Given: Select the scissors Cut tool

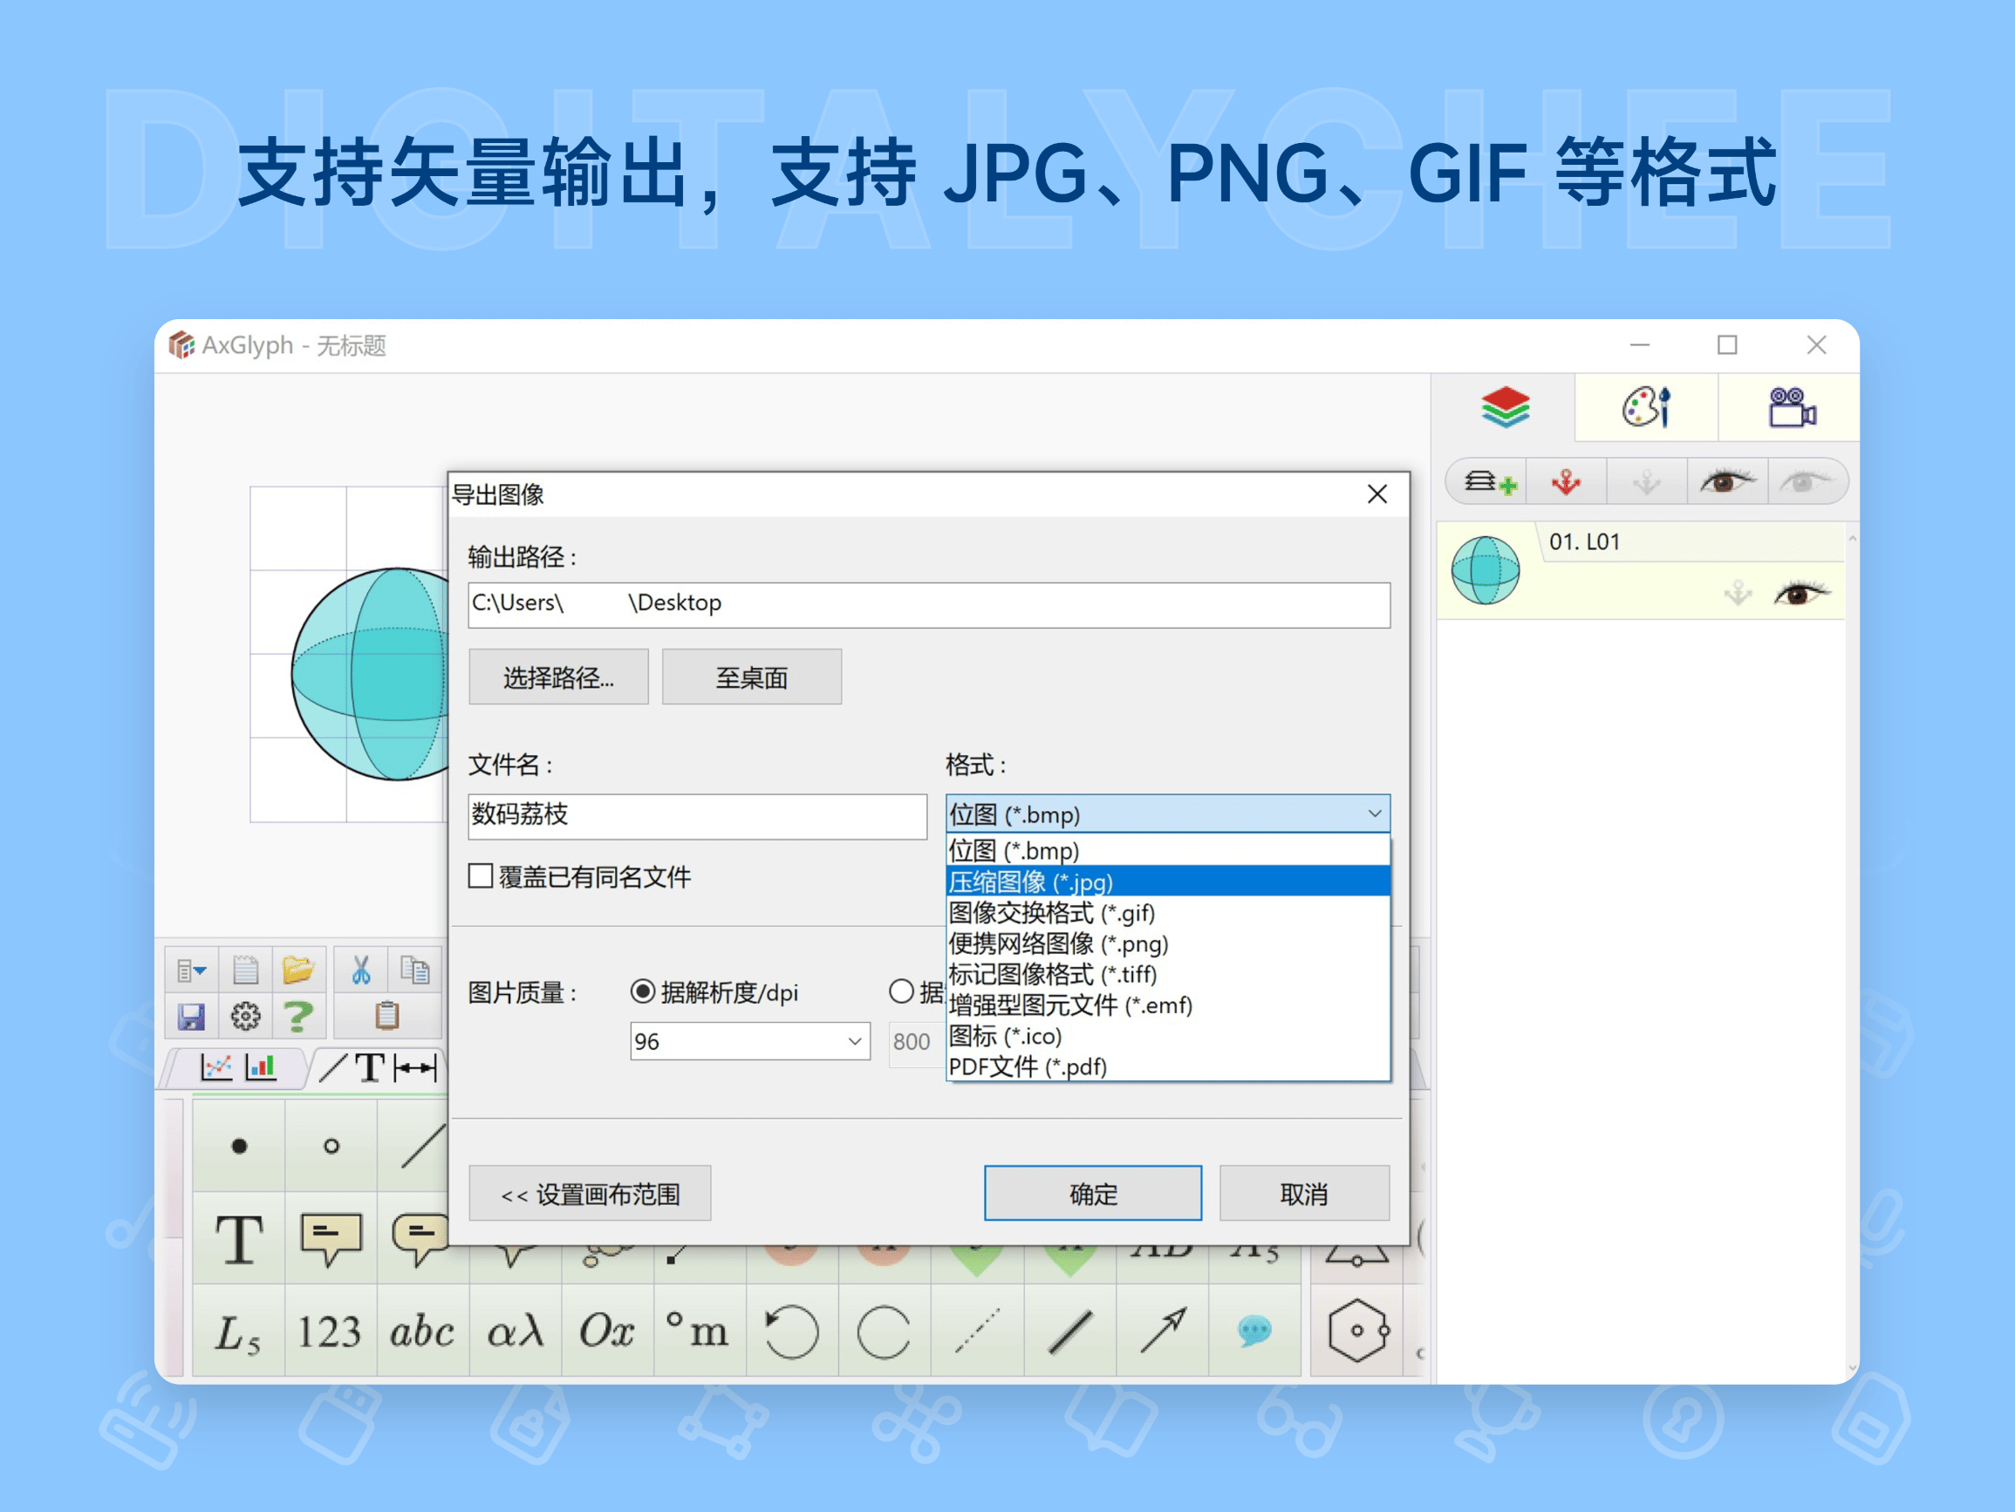Looking at the screenshot, I should [x=362, y=968].
